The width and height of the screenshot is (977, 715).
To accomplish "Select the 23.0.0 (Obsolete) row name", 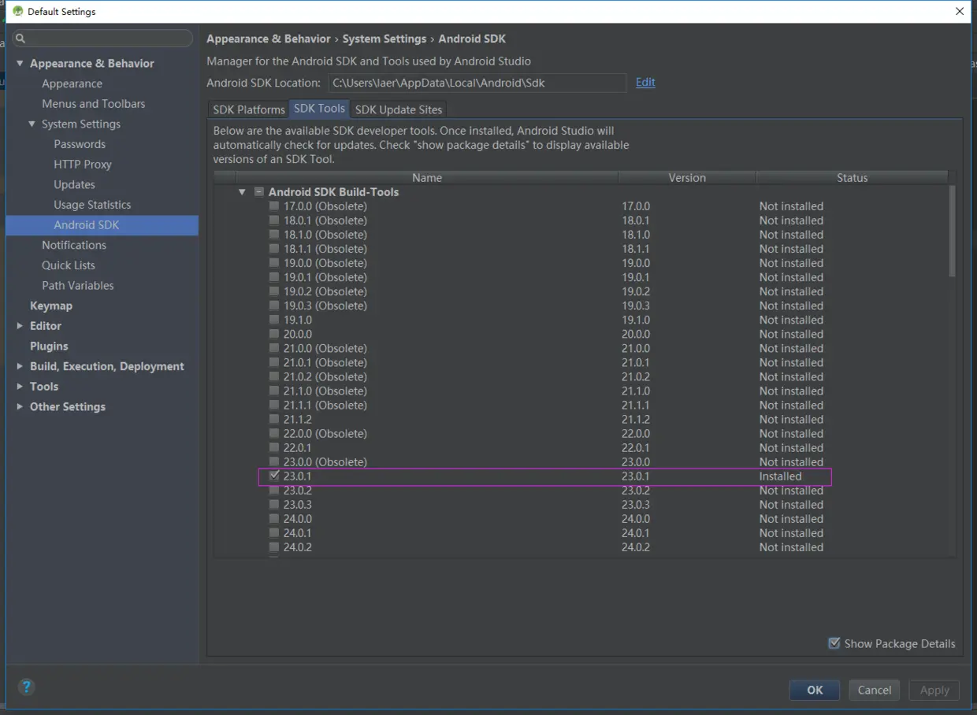I will pos(325,462).
